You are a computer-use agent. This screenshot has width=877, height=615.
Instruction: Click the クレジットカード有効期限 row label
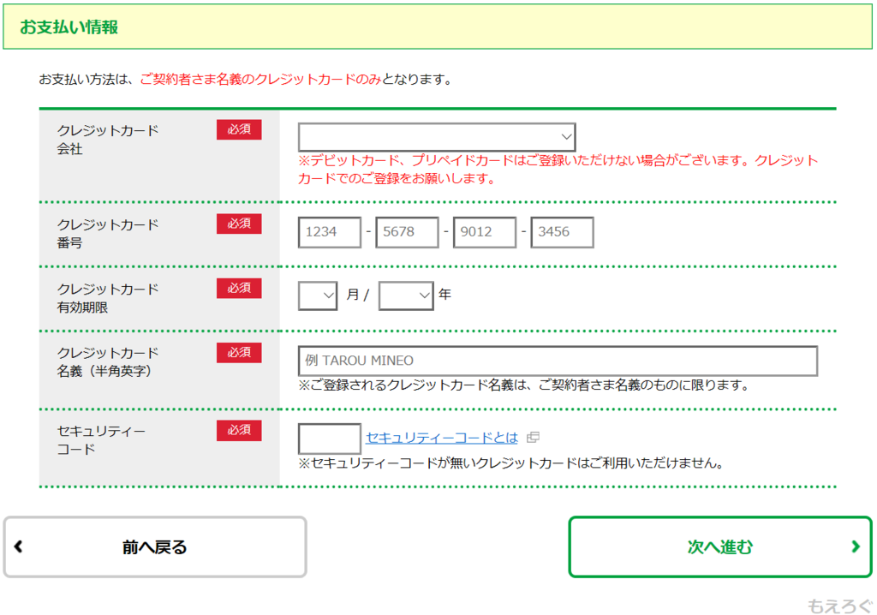tap(108, 298)
